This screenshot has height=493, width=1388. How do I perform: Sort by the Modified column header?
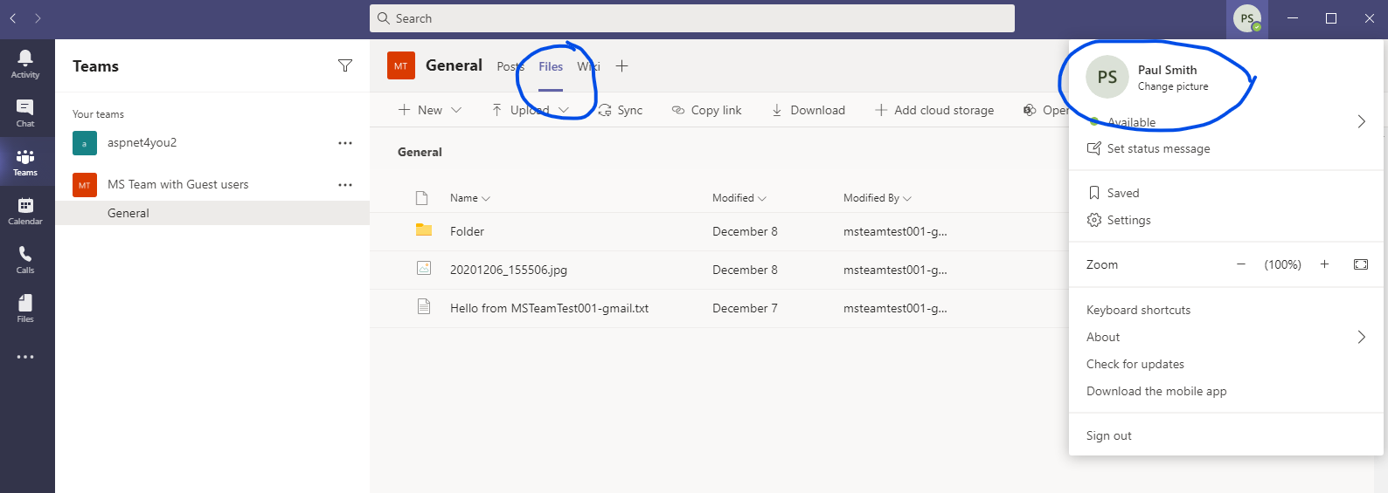click(x=739, y=198)
